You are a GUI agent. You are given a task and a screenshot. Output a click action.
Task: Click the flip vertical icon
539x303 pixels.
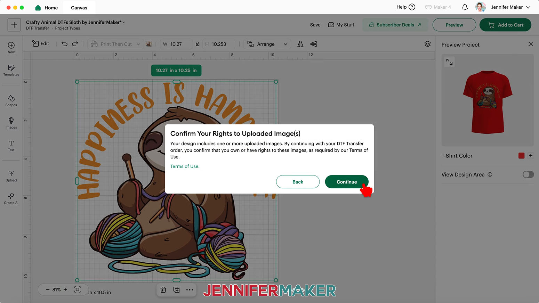click(x=313, y=44)
